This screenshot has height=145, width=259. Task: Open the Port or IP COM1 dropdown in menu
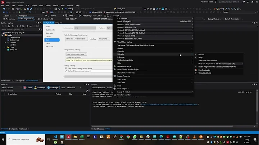[x=159, y=92]
